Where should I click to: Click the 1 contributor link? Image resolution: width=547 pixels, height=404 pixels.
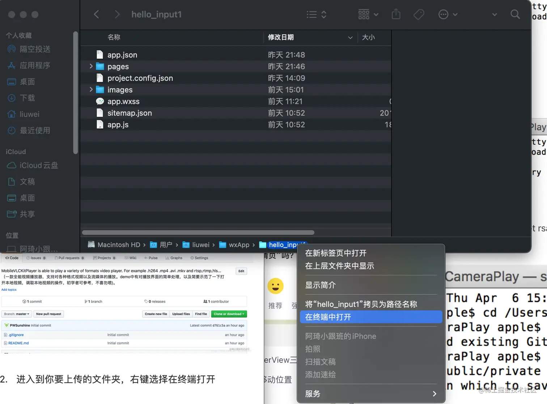216,301
